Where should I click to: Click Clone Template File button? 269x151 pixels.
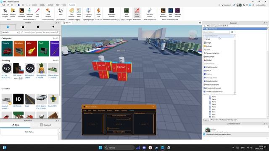click(x=119, y=116)
